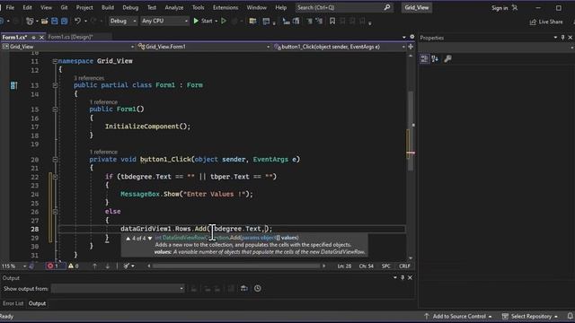Image resolution: width=575 pixels, height=323 pixels.
Task: Click Sign in
Action: pyautogui.click(x=500, y=8)
